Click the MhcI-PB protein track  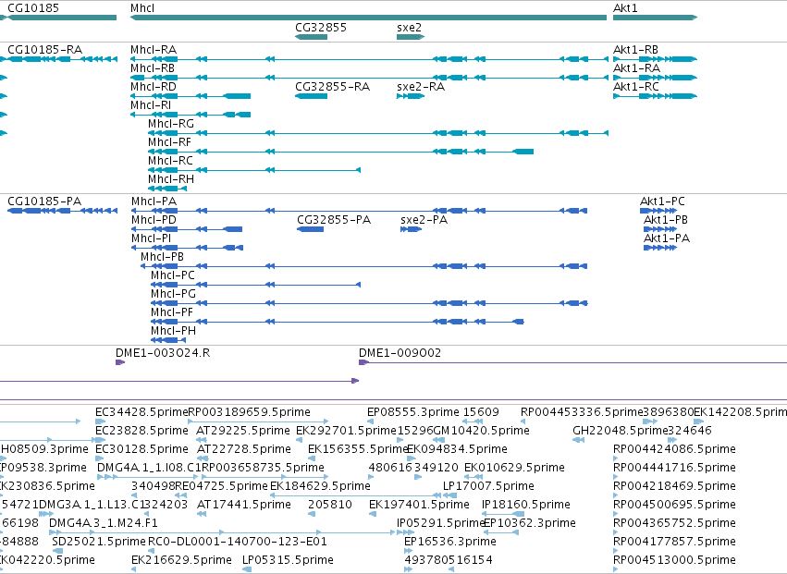click(363, 266)
